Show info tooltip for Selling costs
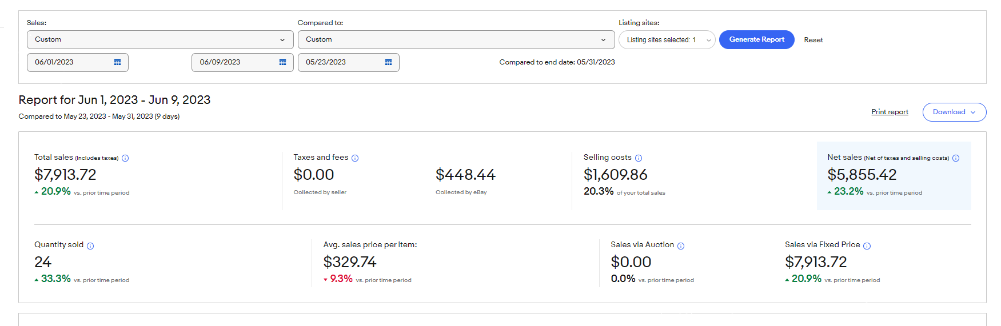 pyautogui.click(x=639, y=158)
